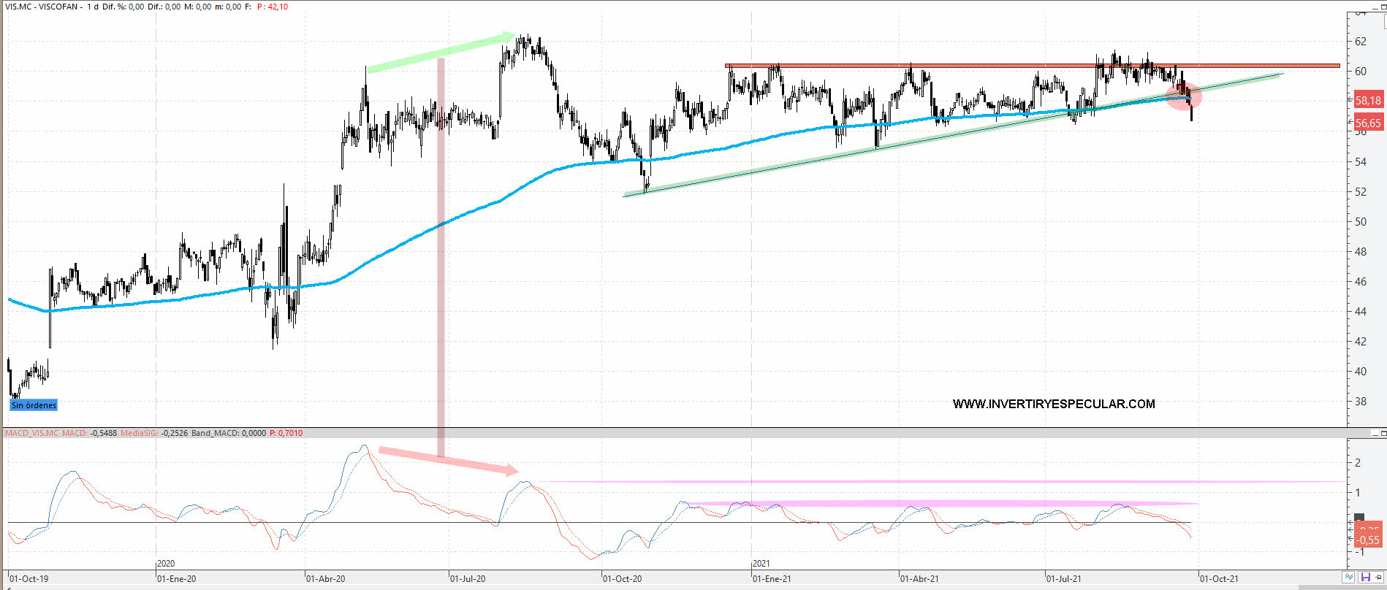Click the pin icon at bottom right
Screen dimensions: 1387x590
[1379, 577]
